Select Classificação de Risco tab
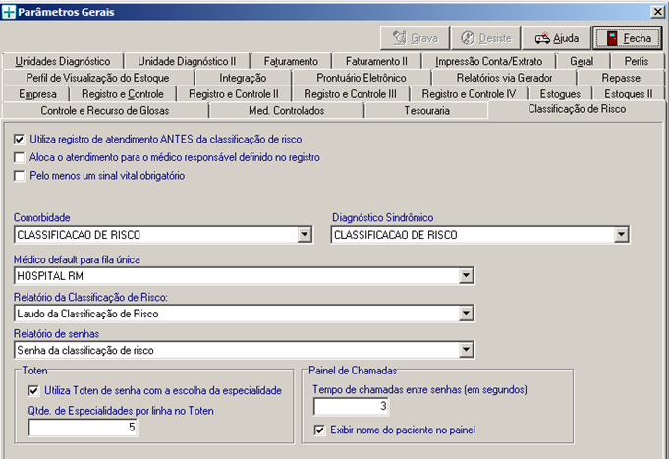The image size is (669, 459). [x=577, y=109]
